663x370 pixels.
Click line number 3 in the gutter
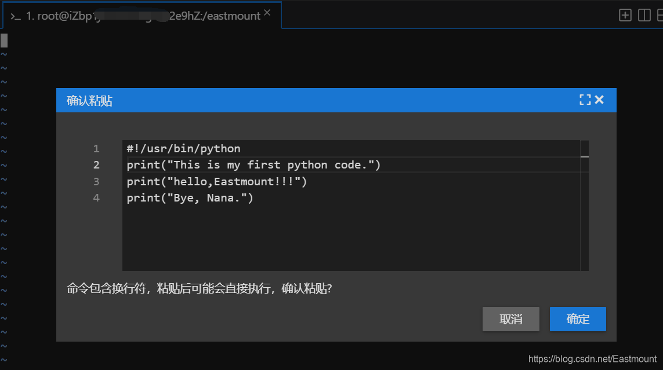click(x=96, y=181)
